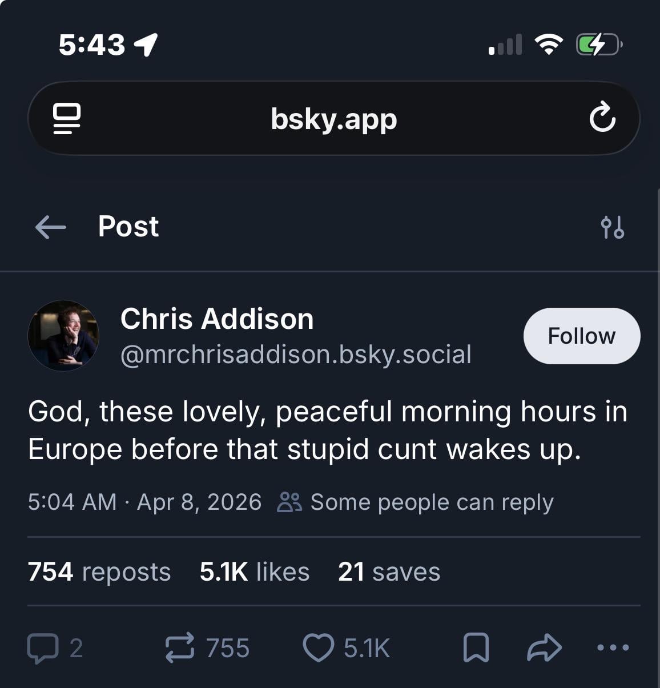
Task: Follow Chris Addison
Action: [581, 336]
